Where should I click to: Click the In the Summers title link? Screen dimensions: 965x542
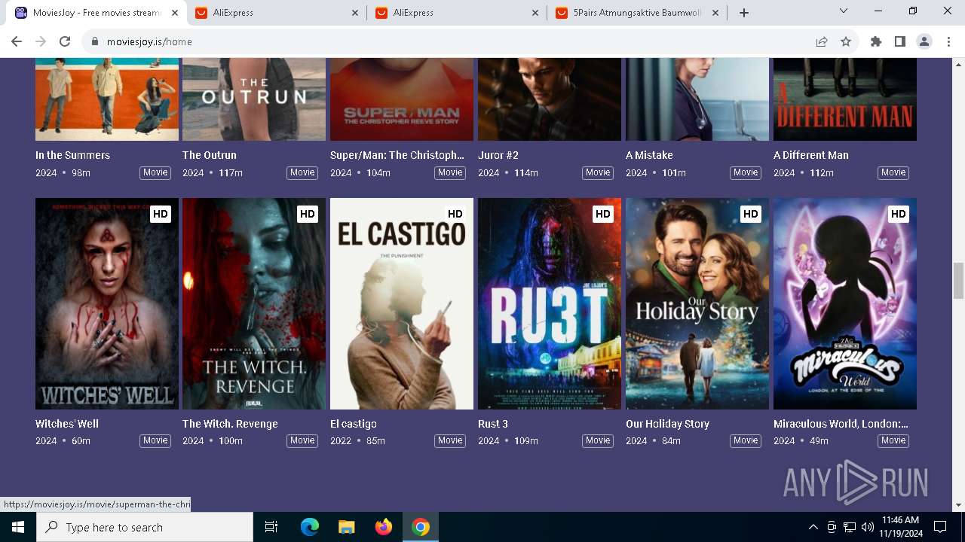[72, 155]
